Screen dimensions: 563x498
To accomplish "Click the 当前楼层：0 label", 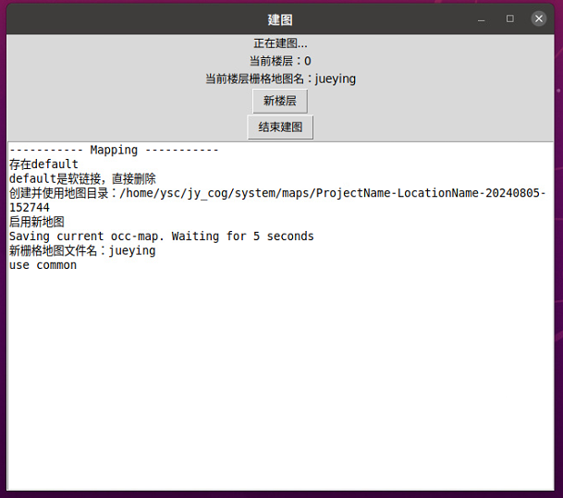I will click(x=280, y=61).
